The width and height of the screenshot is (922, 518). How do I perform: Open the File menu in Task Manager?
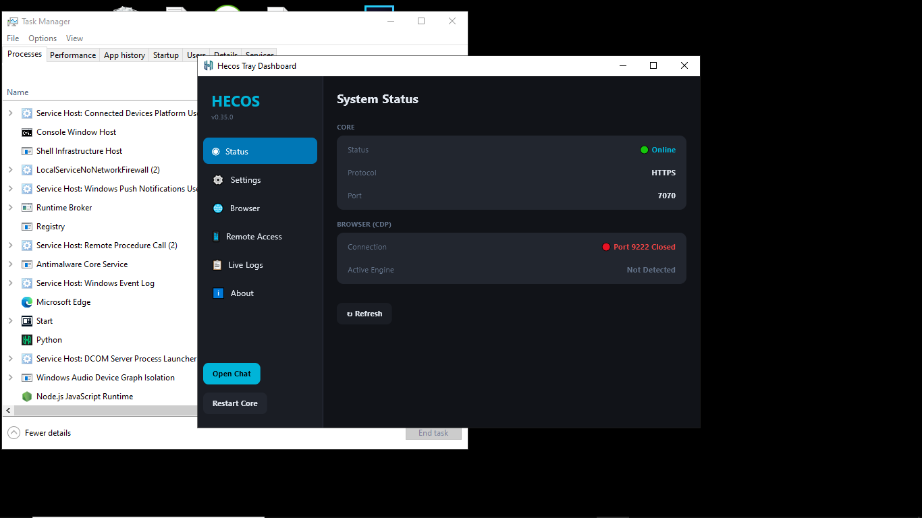(13, 38)
